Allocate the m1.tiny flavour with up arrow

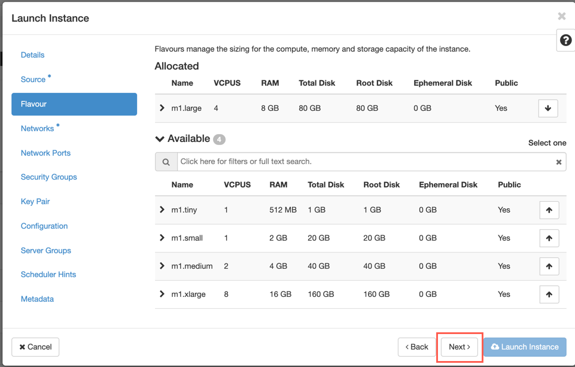tap(549, 210)
